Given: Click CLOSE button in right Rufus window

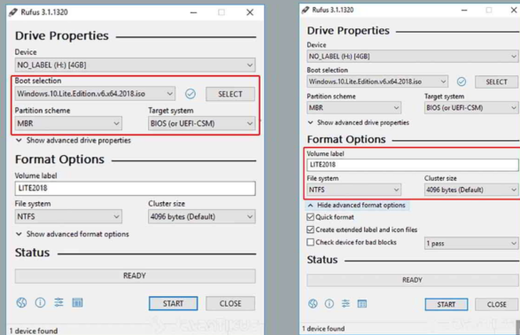Looking at the screenshot, I should tap(496, 305).
